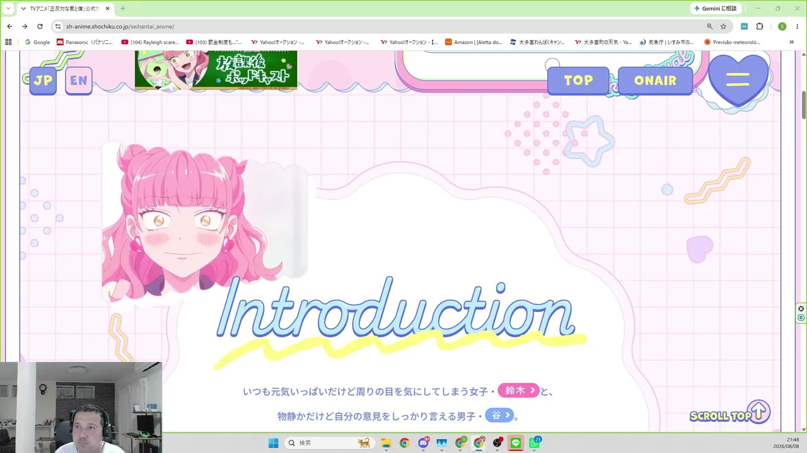Go to TOP via the header button
The height and width of the screenshot is (453, 807).
point(578,81)
